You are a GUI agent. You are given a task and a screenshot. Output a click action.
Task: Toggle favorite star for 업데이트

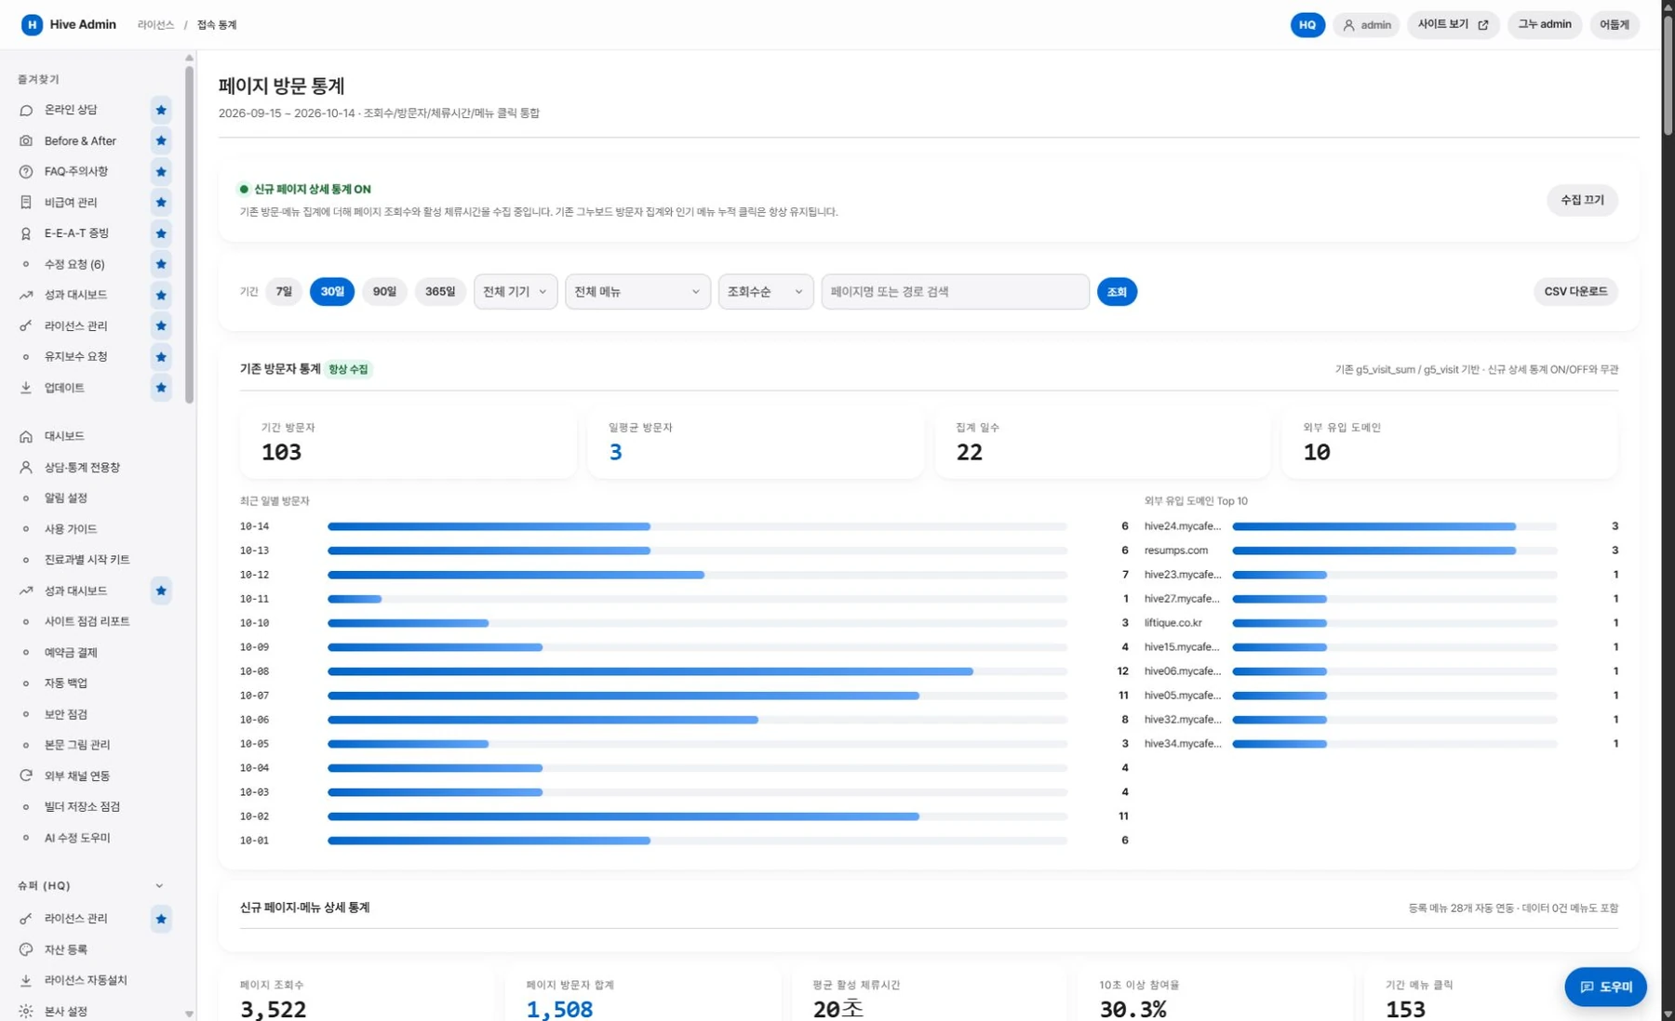(161, 388)
